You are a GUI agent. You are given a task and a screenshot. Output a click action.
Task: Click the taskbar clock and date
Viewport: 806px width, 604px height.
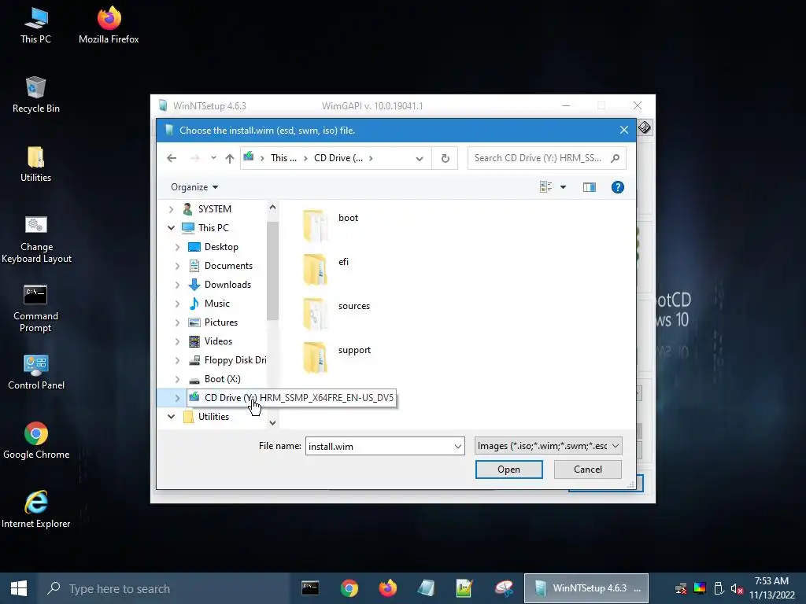pos(771,588)
